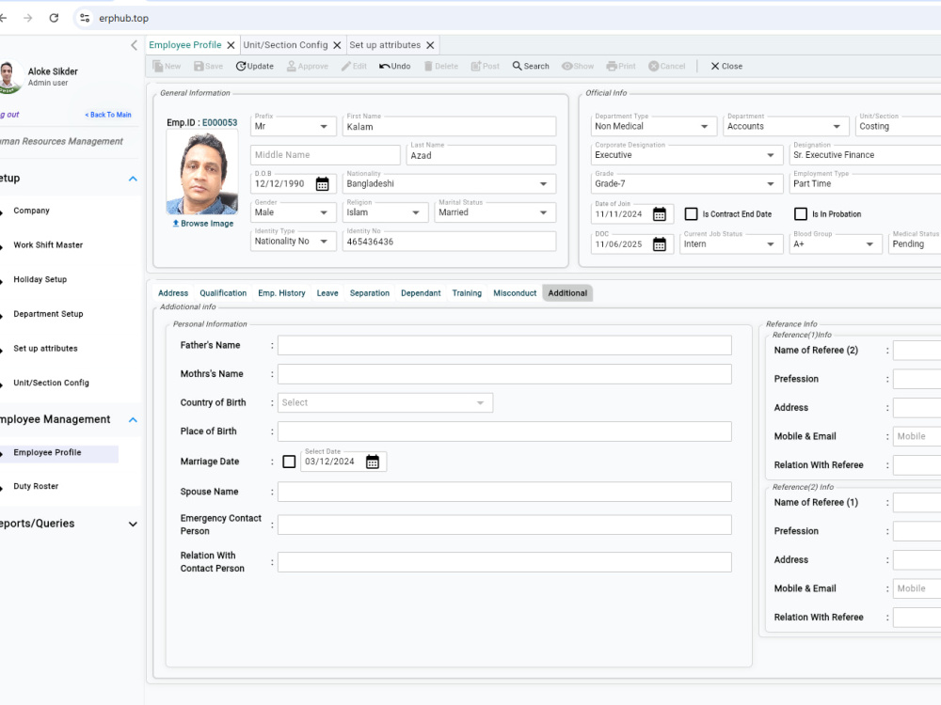Image resolution: width=941 pixels, height=705 pixels.
Task: Open the Marital Status dropdown
Action: (x=495, y=212)
